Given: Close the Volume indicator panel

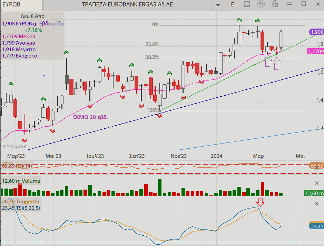Looking at the screenshot, I should (316, 183).
